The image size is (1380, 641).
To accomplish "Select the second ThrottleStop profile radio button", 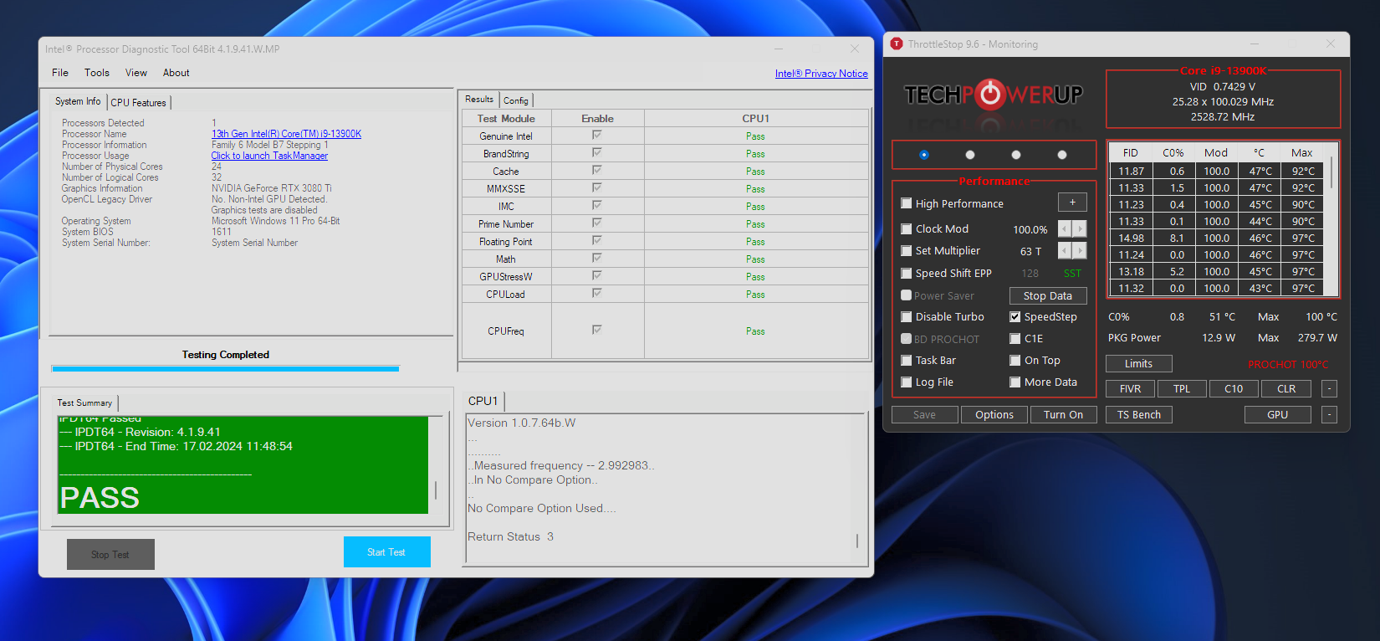I will tap(970, 155).
